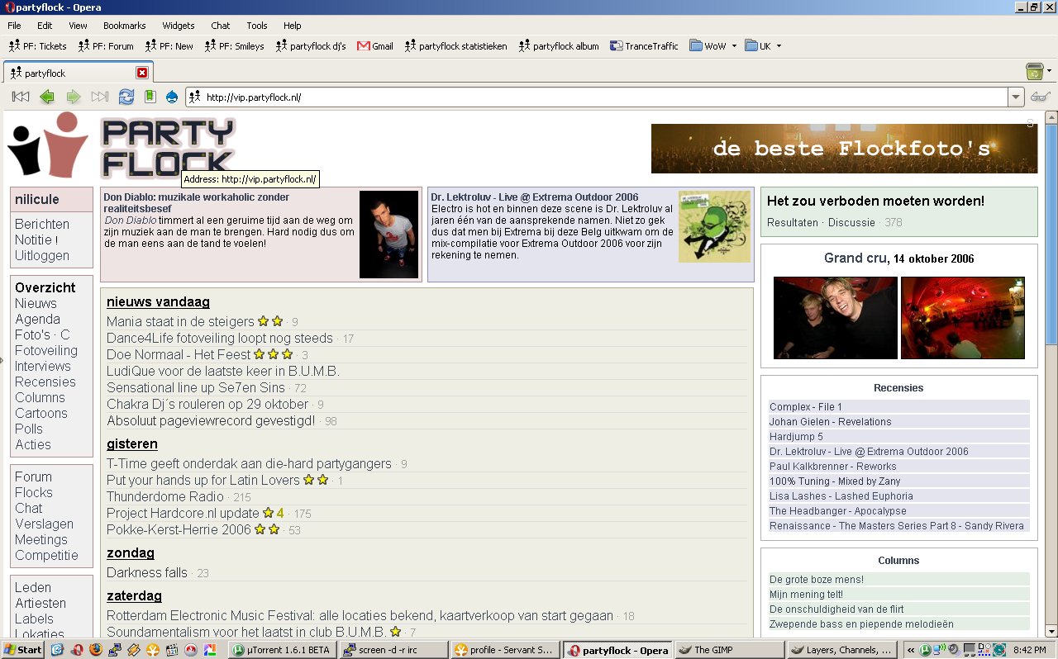Viewport: 1058px width, 659px height.
Task: Open the TranceTraffic bookmark
Action: (644, 46)
